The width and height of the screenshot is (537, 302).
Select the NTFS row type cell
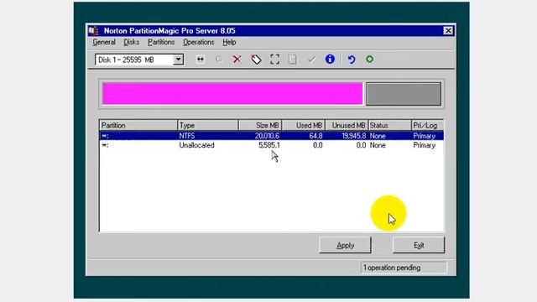click(x=187, y=136)
